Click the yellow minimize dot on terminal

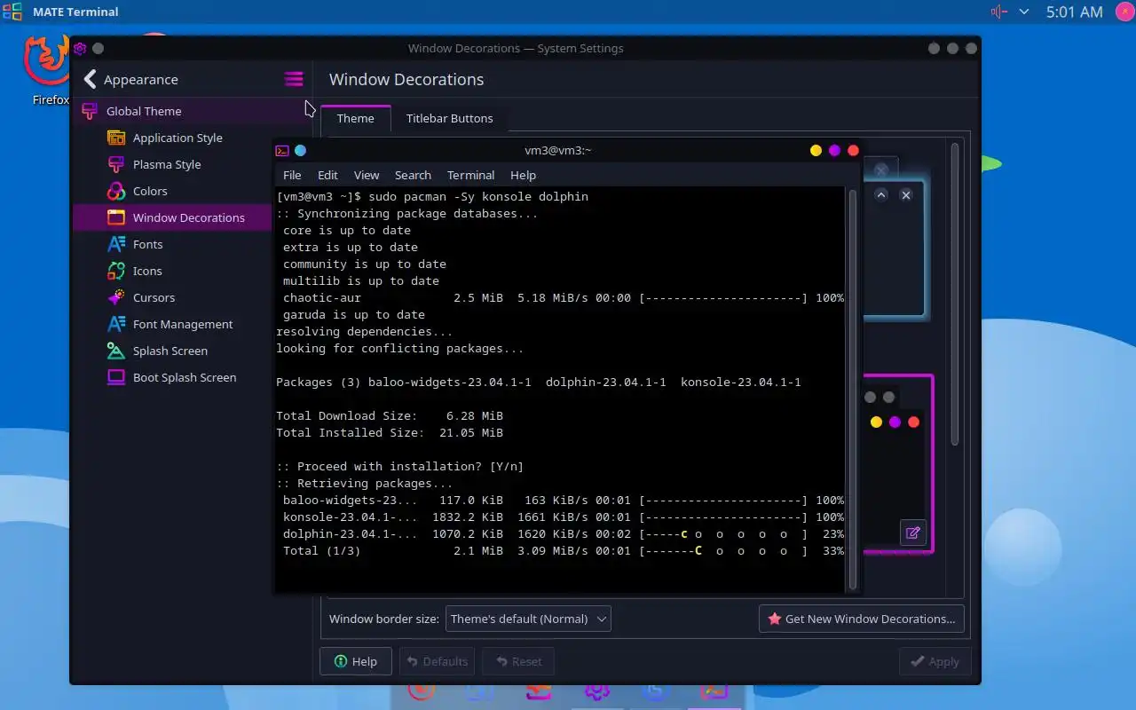point(816,151)
